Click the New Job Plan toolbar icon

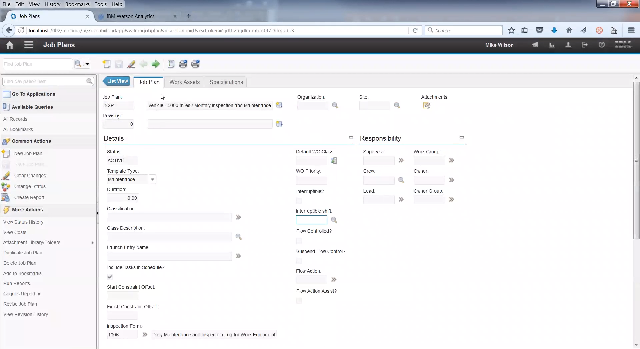106,64
